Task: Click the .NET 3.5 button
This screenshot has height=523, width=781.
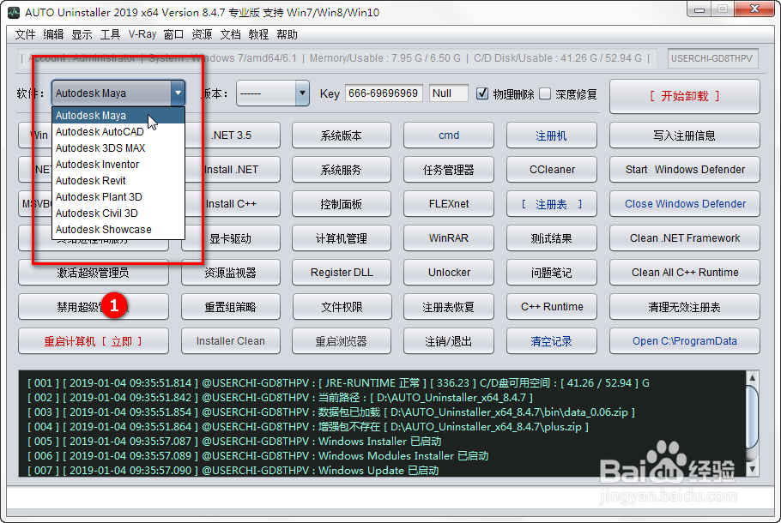Action: tap(231, 135)
